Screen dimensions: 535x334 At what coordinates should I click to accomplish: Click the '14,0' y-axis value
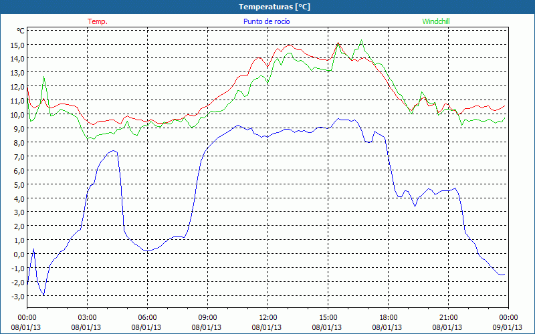(x=18, y=59)
